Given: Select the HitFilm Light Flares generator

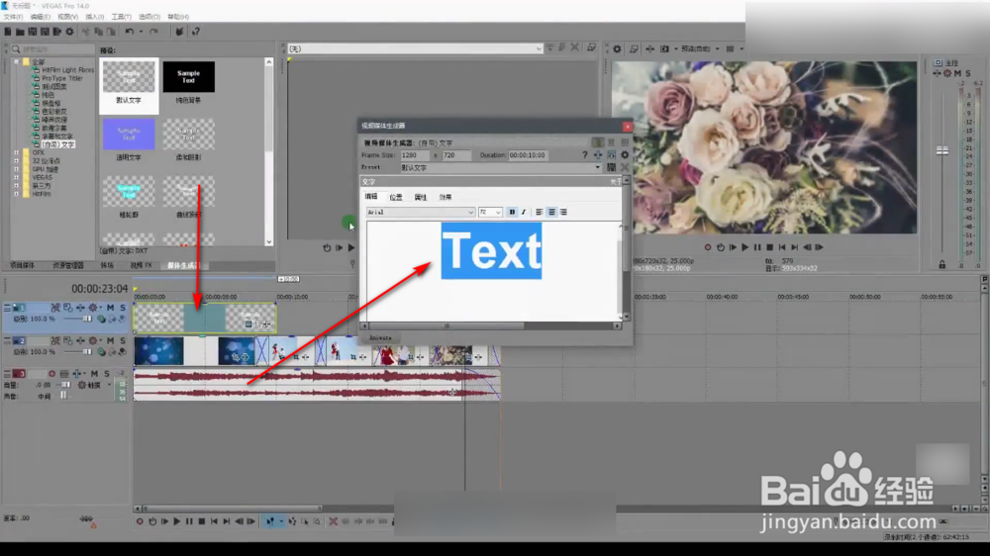Looking at the screenshot, I should (x=68, y=70).
